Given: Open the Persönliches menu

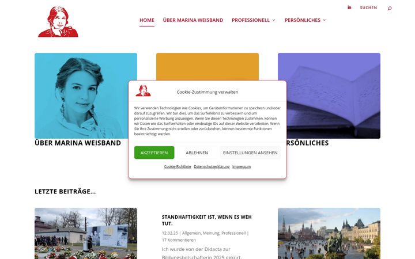Looking at the screenshot, I should tap(303, 20).
